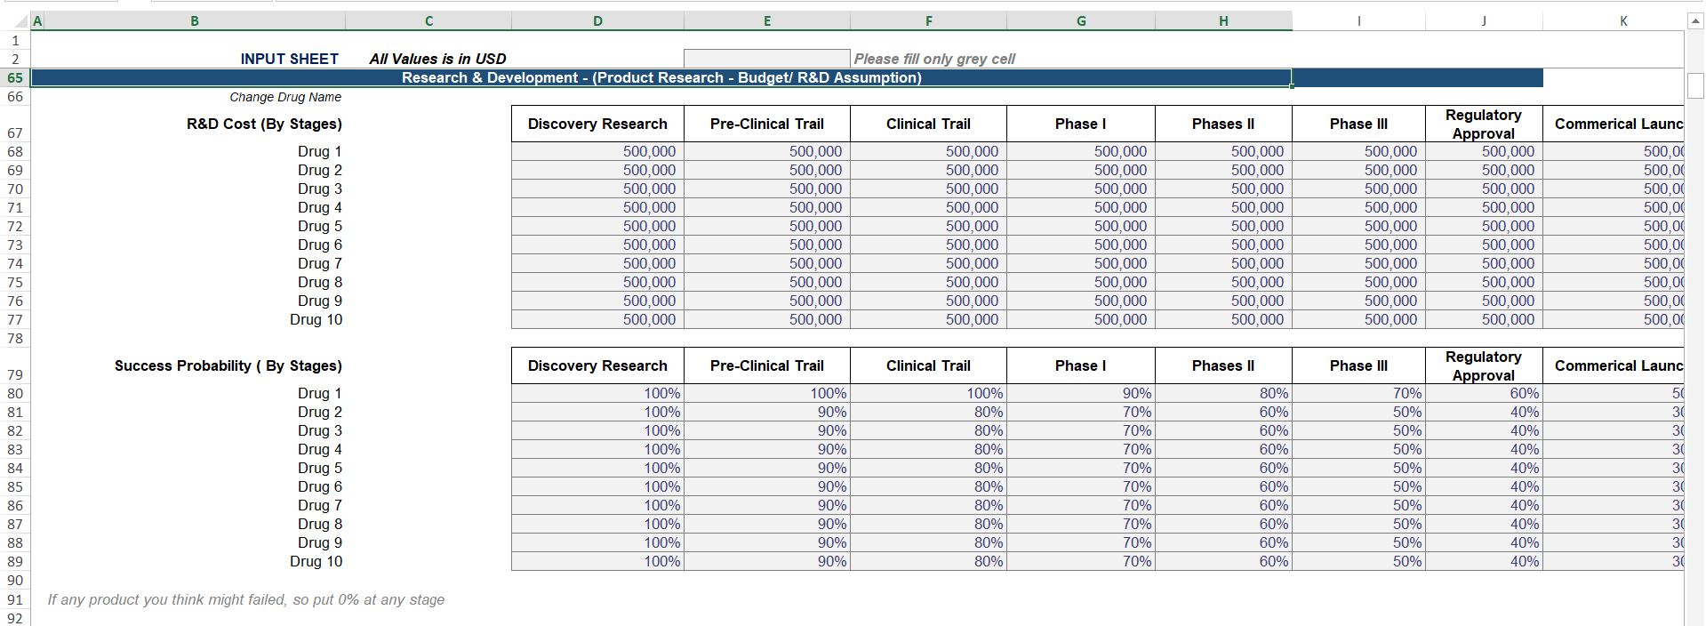1706x626 pixels.
Task: Click 'Change Drug Name' label
Action: (285, 97)
